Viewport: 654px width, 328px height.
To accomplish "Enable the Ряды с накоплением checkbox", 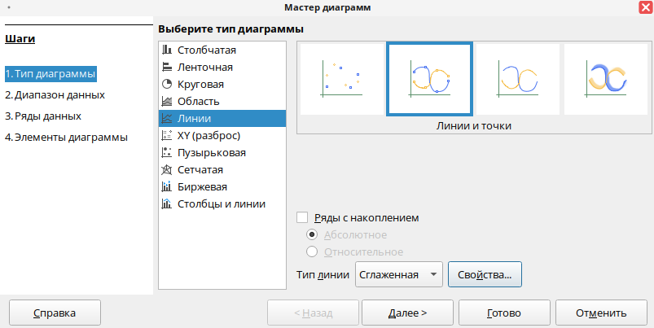I will pyautogui.click(x=303, y=218).
